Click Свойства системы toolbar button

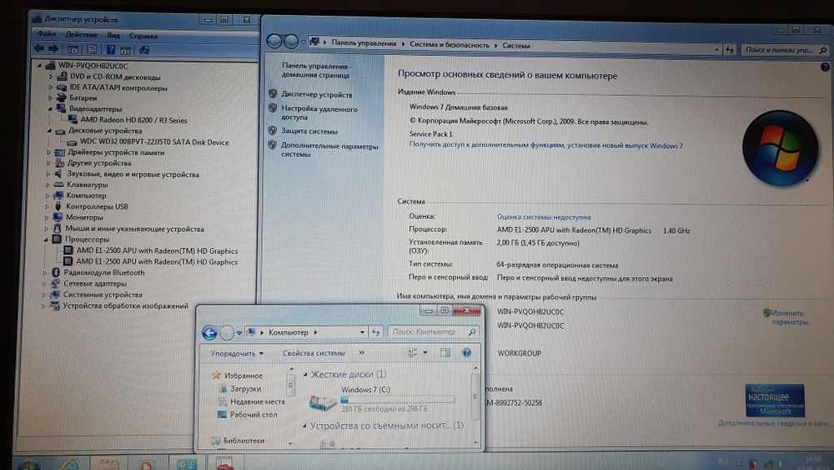314,353
